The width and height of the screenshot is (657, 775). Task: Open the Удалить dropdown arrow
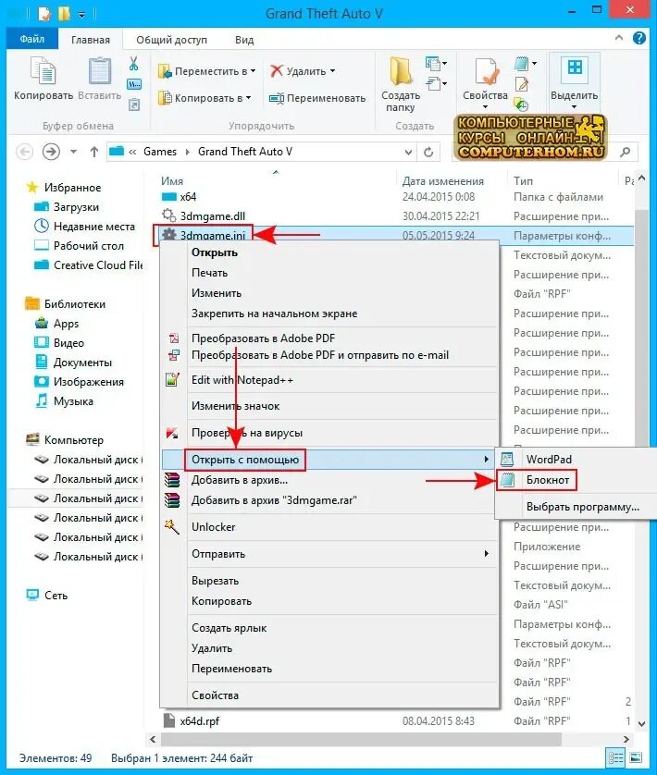[332, 71]
